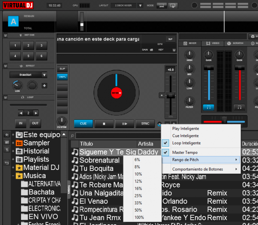Expand the Material DJ tree node
Image resolution: width=258 pixels, height=225 pixels.
(x=13, y=168)
